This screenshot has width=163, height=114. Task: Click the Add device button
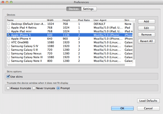point(146,22)
